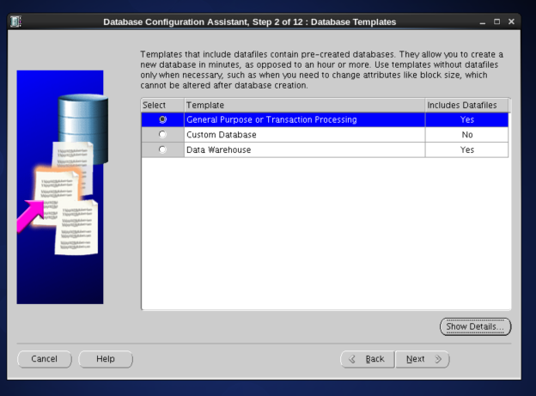Choose the Data Warehouse radio button
The width and height of the screenshot is (536, 396).
(163, 149)
